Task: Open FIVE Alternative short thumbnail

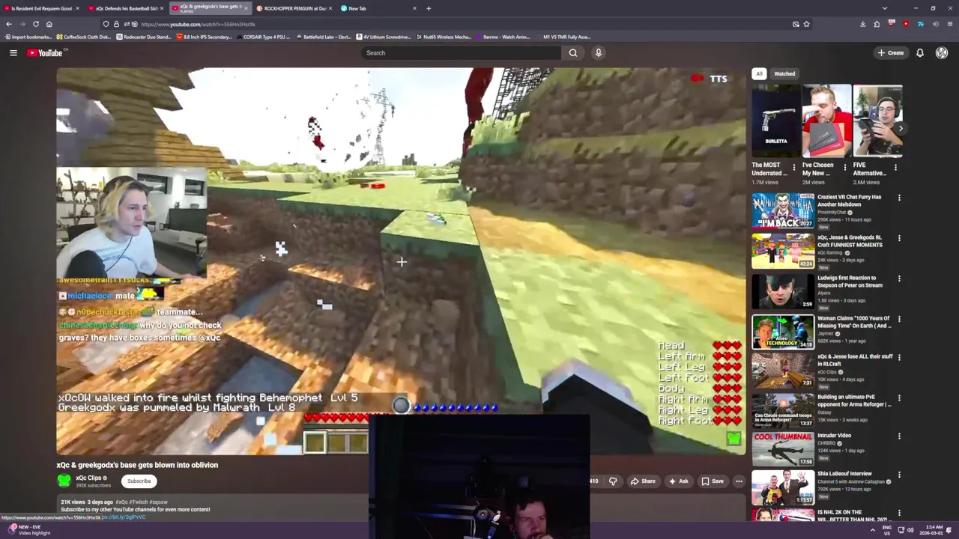Action: click(x=877, y=121)
